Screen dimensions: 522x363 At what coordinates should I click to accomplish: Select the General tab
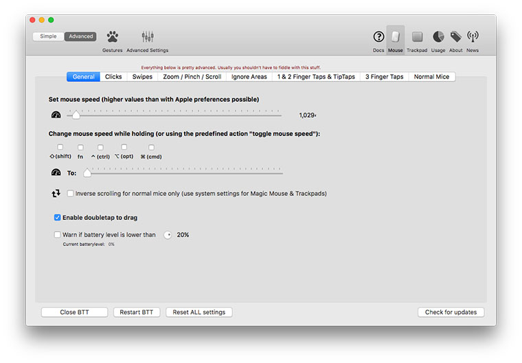click(x=83, y=77)
